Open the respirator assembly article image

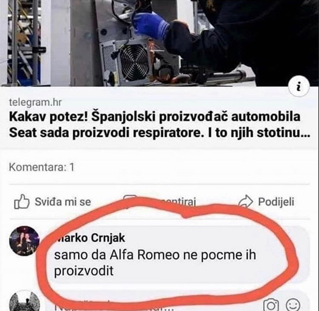(159, 43)
